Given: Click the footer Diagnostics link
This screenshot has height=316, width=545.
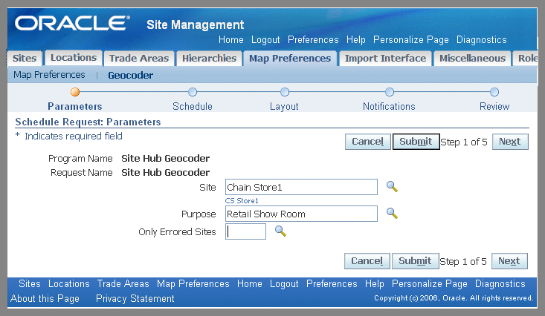Looking at the screenshot, I should 500,284.
